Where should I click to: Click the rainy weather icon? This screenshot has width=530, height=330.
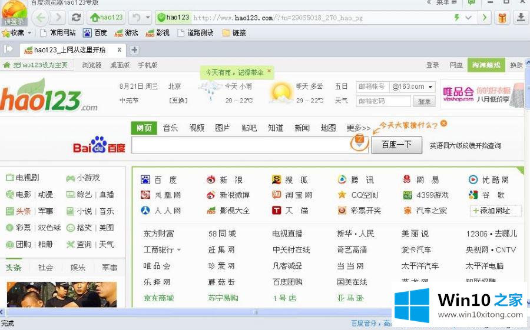coord(210,91)
